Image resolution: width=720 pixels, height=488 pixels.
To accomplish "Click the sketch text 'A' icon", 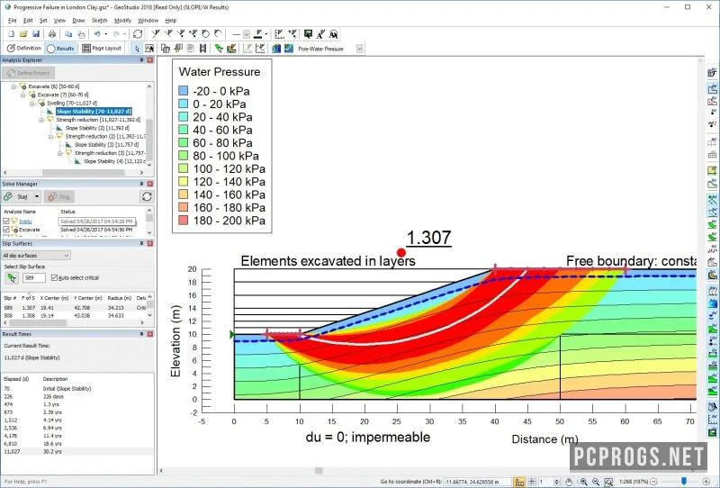I will (320, 34).
